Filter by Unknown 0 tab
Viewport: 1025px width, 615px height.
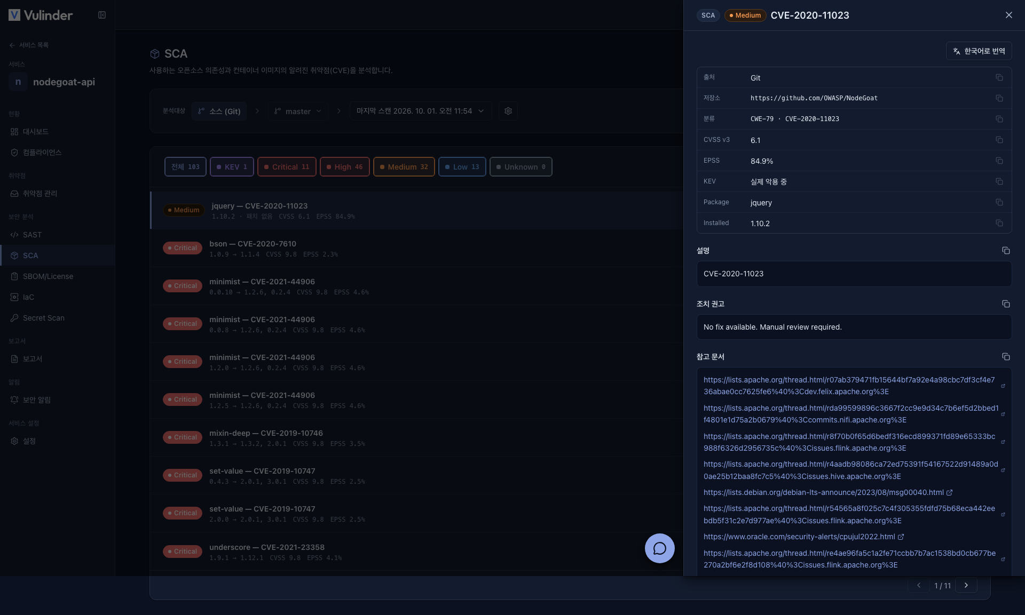click(x=521, y=167)
